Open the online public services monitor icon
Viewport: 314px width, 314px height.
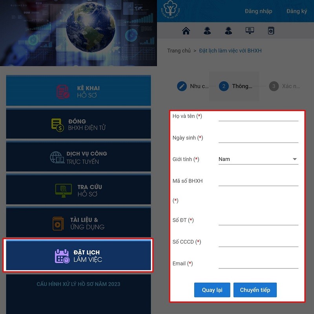coord(250,30)
